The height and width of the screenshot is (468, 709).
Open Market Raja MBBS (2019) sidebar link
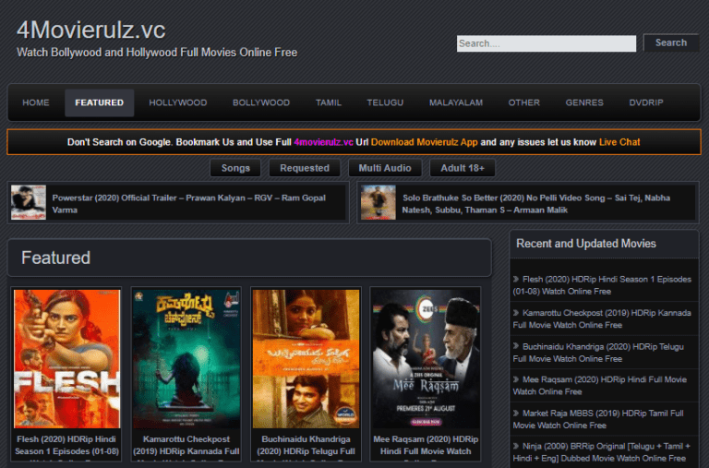[598, 419]
